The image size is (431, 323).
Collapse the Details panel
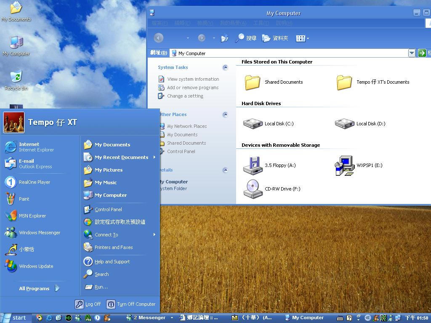point(226,170)
